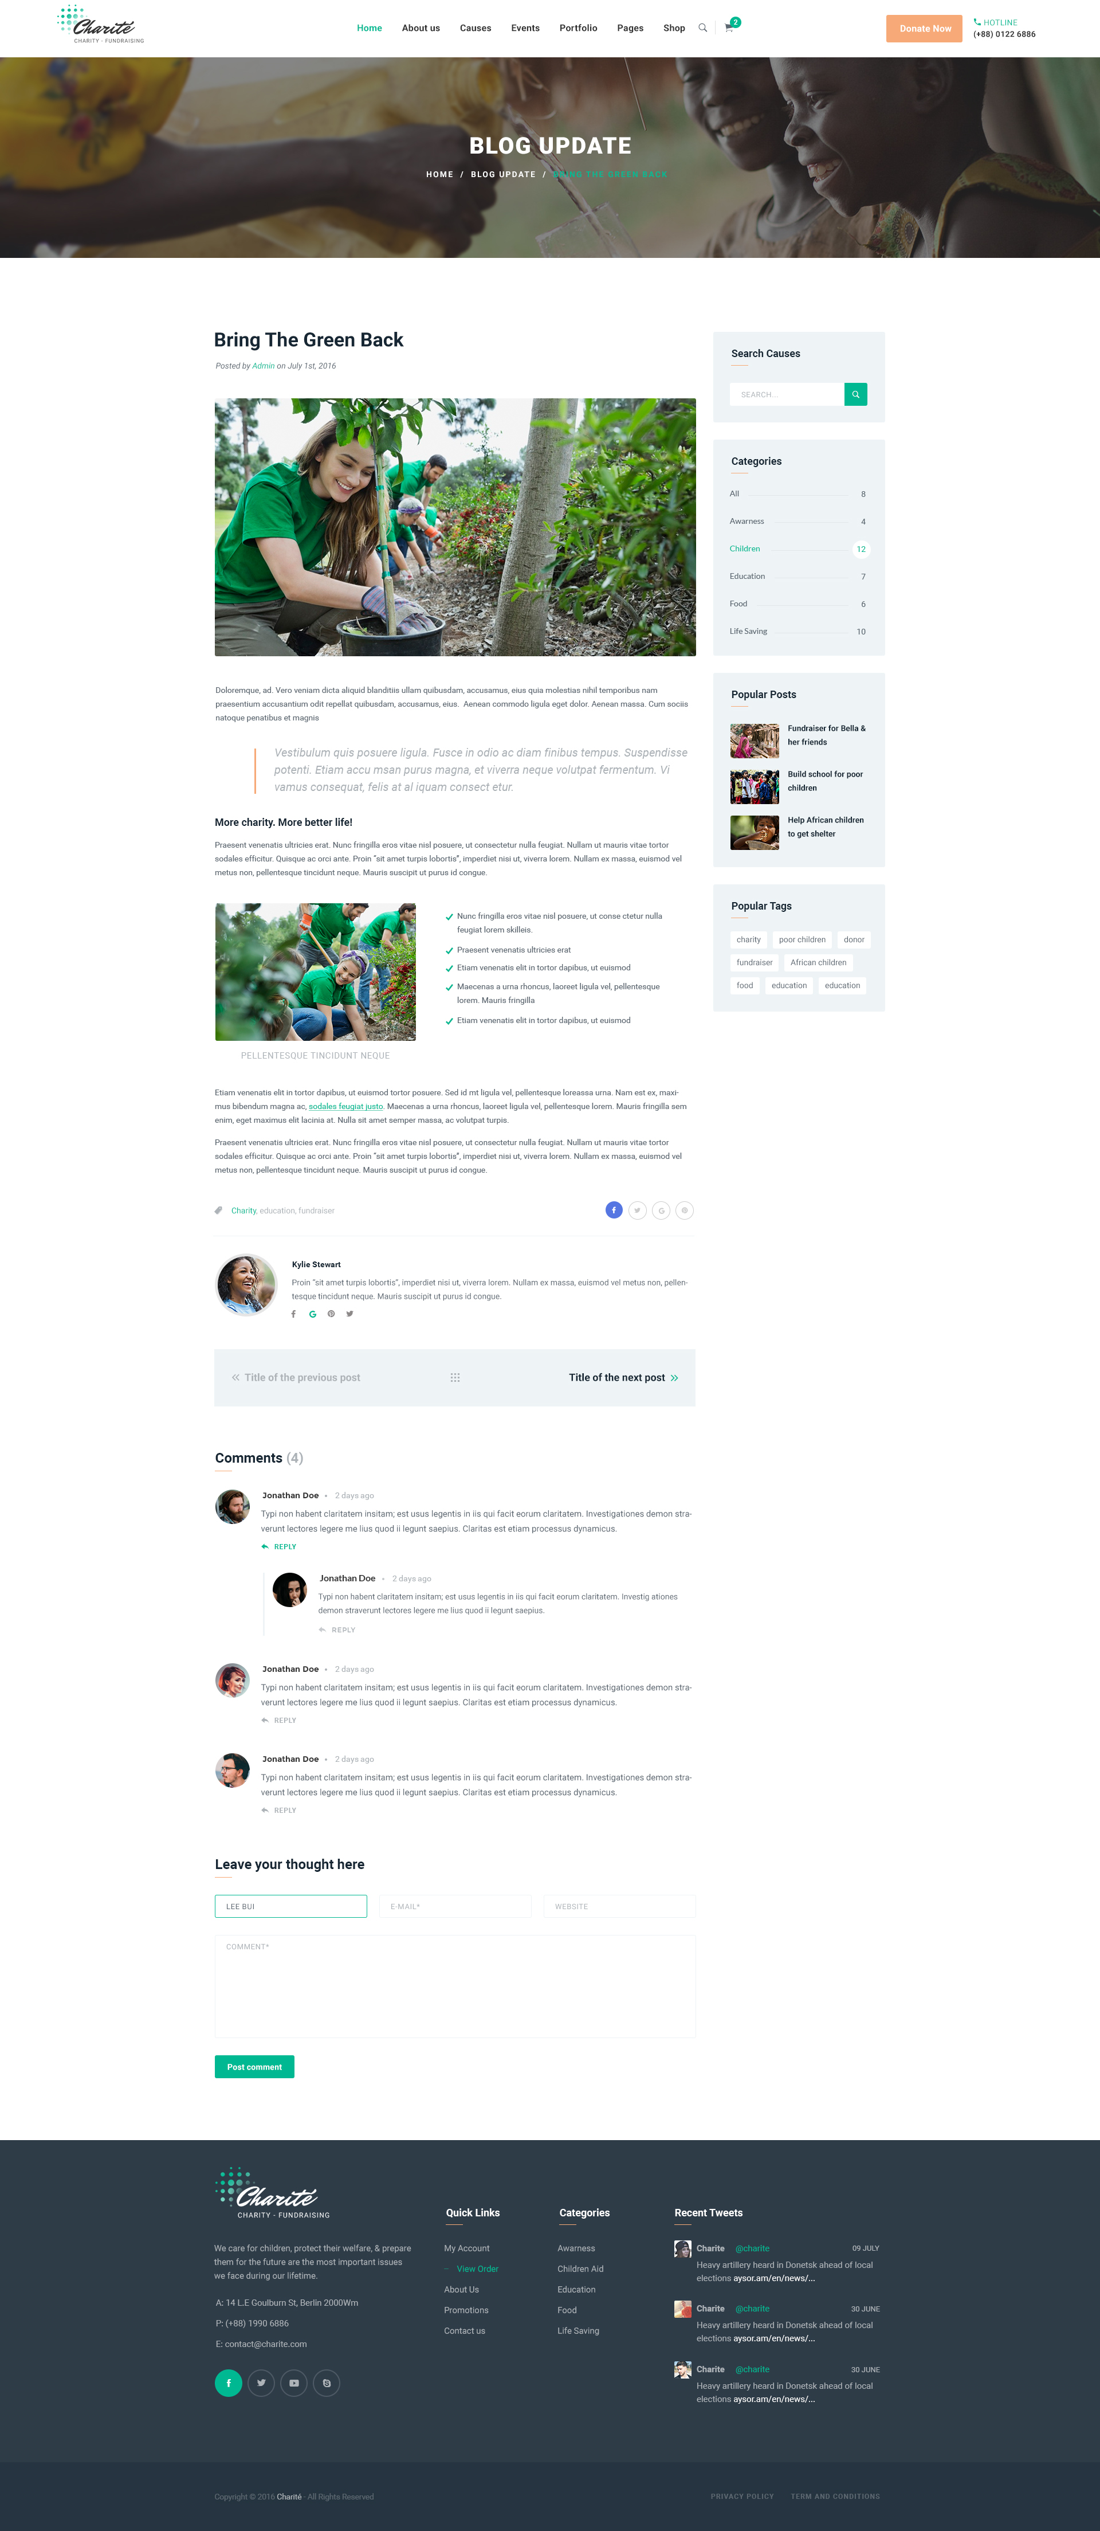
Task: Open footer YouTube circle icon
Action: coord(294,2383)
